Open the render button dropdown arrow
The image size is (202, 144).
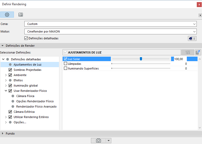(109, 141)
